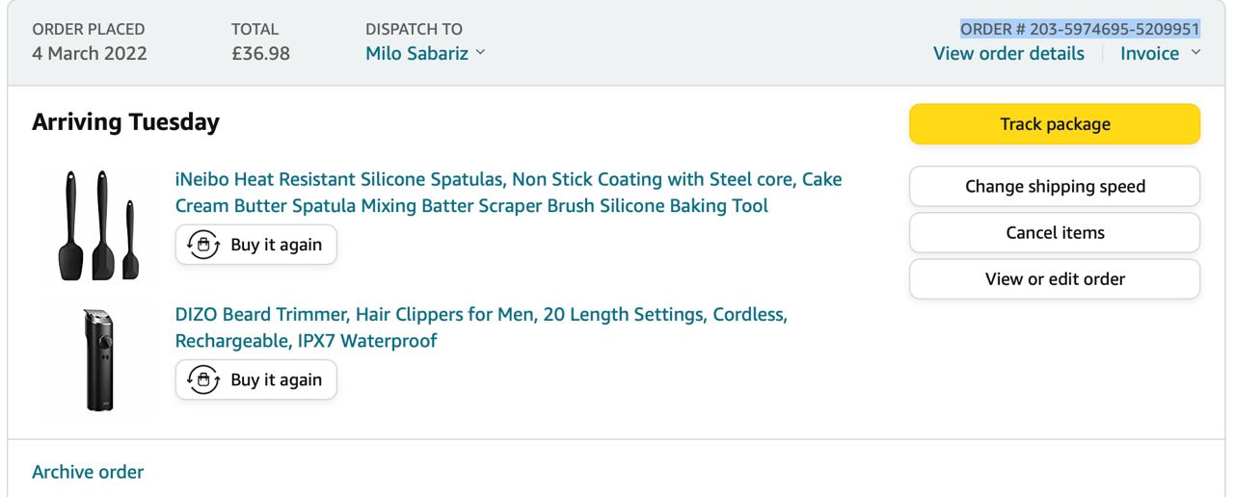This screenshot has height=497, width=1234.
Task: Click the highlighted order number text
Action: [1080, 29]
